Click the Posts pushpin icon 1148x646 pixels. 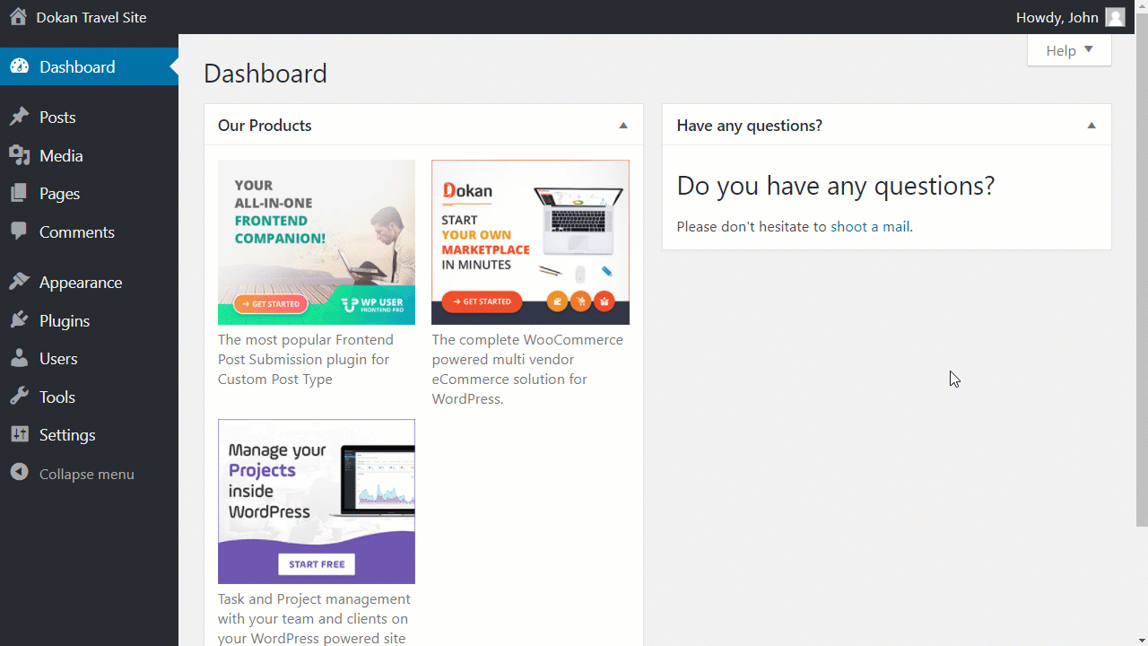click(x=19, y=118)
